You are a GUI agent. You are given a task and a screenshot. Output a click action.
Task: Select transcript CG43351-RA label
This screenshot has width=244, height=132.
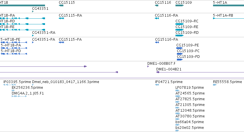[x=44, y=33]
